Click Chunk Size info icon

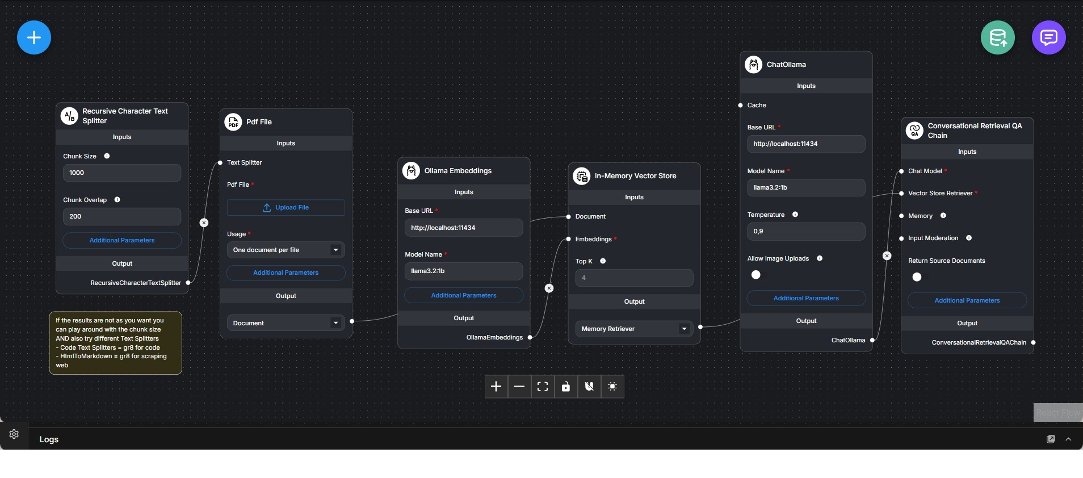pyautogui.click(x=107, y=156)
